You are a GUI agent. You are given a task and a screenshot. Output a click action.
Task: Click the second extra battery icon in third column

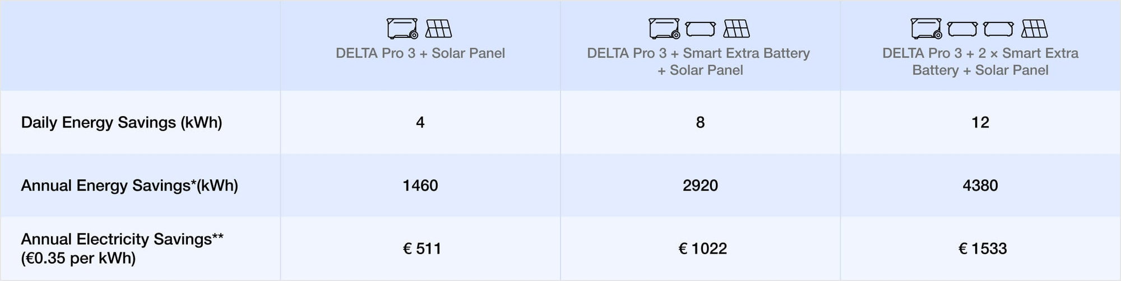coord(999,28)
